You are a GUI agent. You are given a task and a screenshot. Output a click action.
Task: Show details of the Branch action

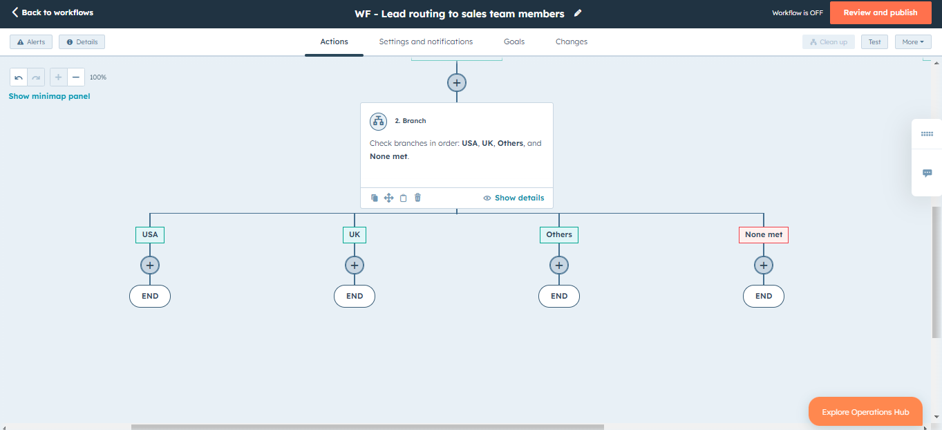point(514,197)
